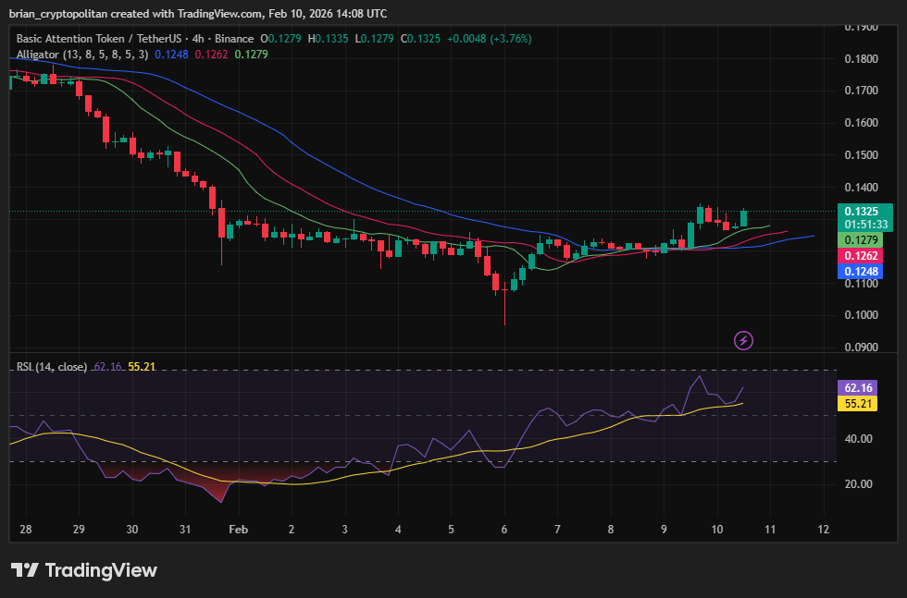The height and width of the screenshot is (598, 907).
Task: Click the RSI axis label 40.00
Action: [859, 438]
